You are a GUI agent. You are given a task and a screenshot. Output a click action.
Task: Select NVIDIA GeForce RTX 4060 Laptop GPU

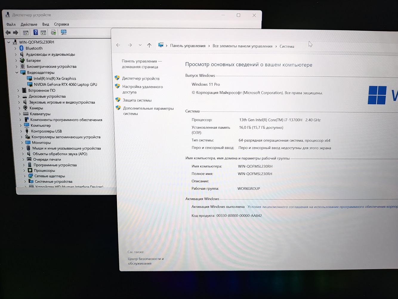[66, 85]
